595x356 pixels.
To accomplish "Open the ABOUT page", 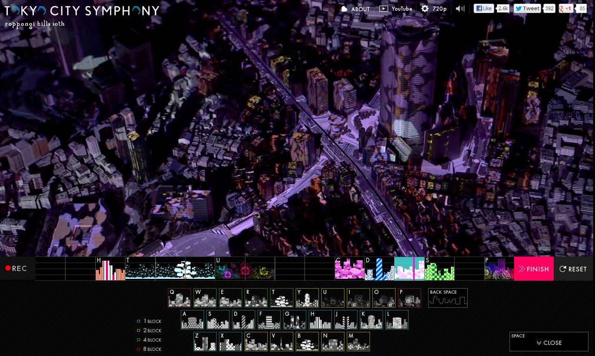I will 356,9.
